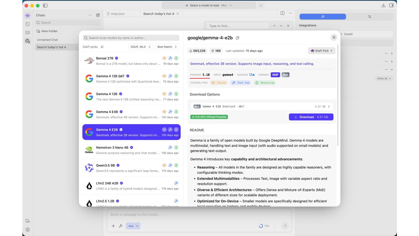Select the GGUF format badge

(x=275, y=75)
